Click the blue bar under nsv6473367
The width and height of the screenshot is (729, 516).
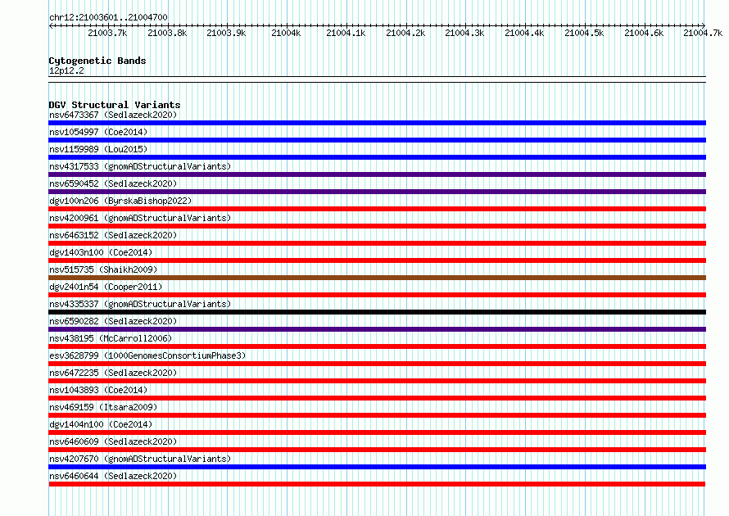(x=377, y=123)
